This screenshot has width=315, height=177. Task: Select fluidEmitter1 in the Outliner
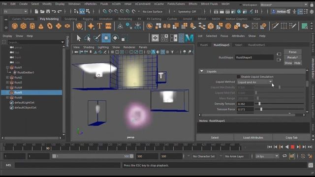point(25,72)
